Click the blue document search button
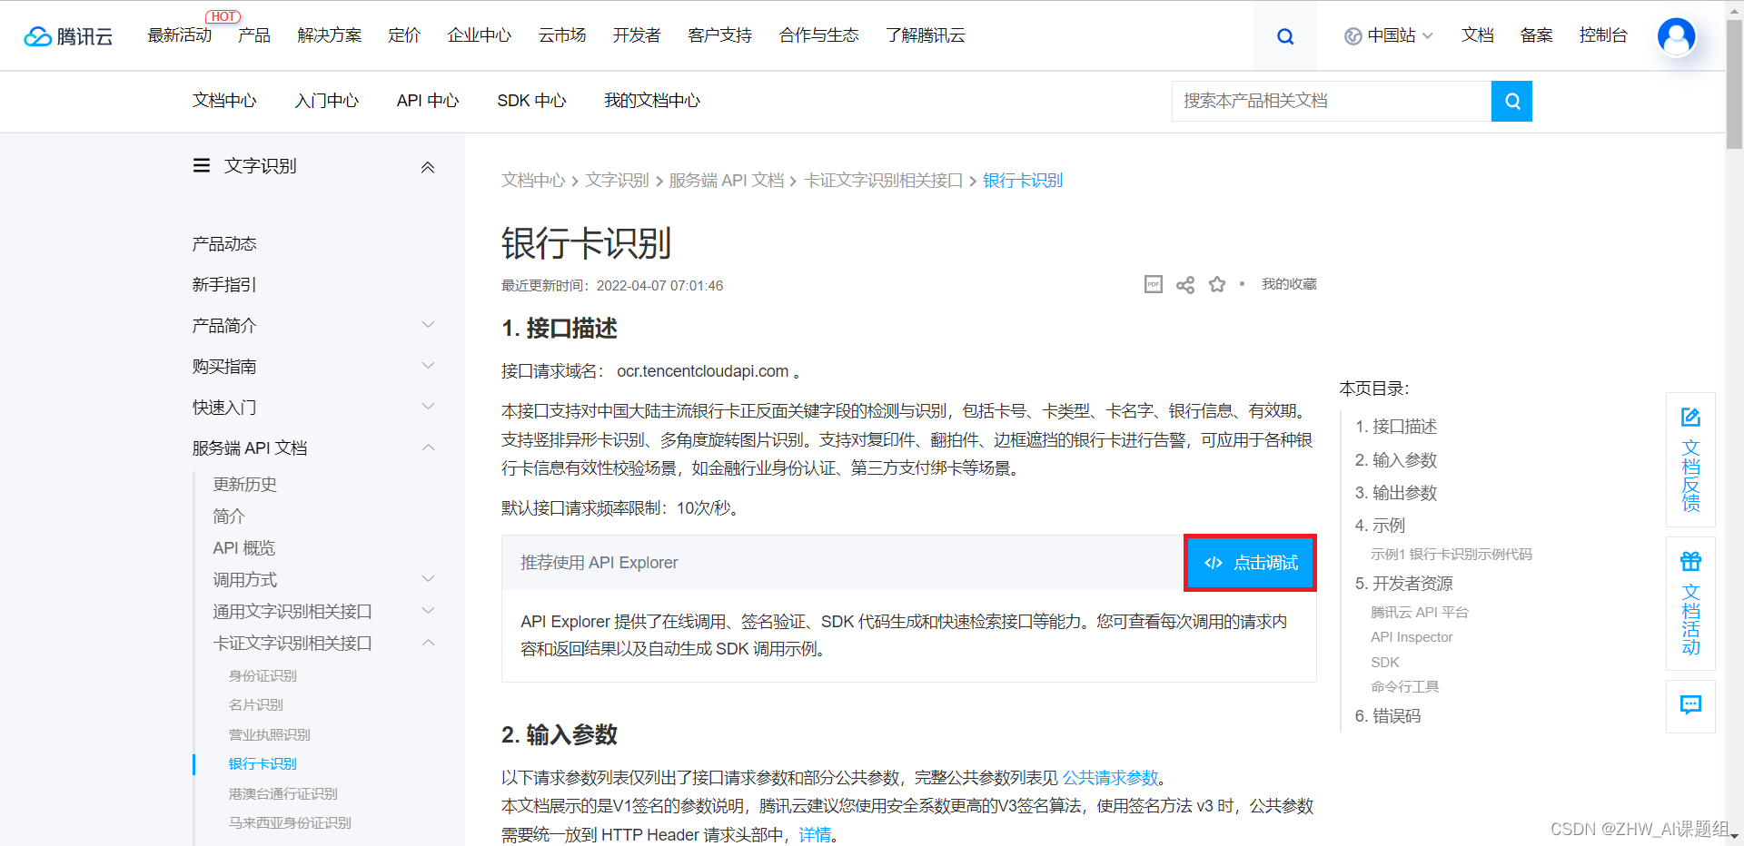 pos(1511,101)
